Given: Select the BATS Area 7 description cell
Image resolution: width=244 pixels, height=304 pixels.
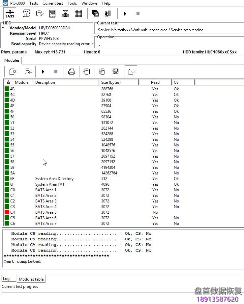Looking at the screenshot, I should [x=46, y=223].
